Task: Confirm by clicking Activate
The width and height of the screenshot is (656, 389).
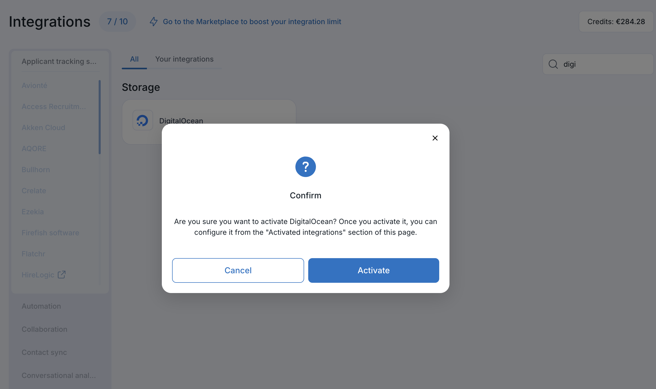Action: (x=373, y=270)
